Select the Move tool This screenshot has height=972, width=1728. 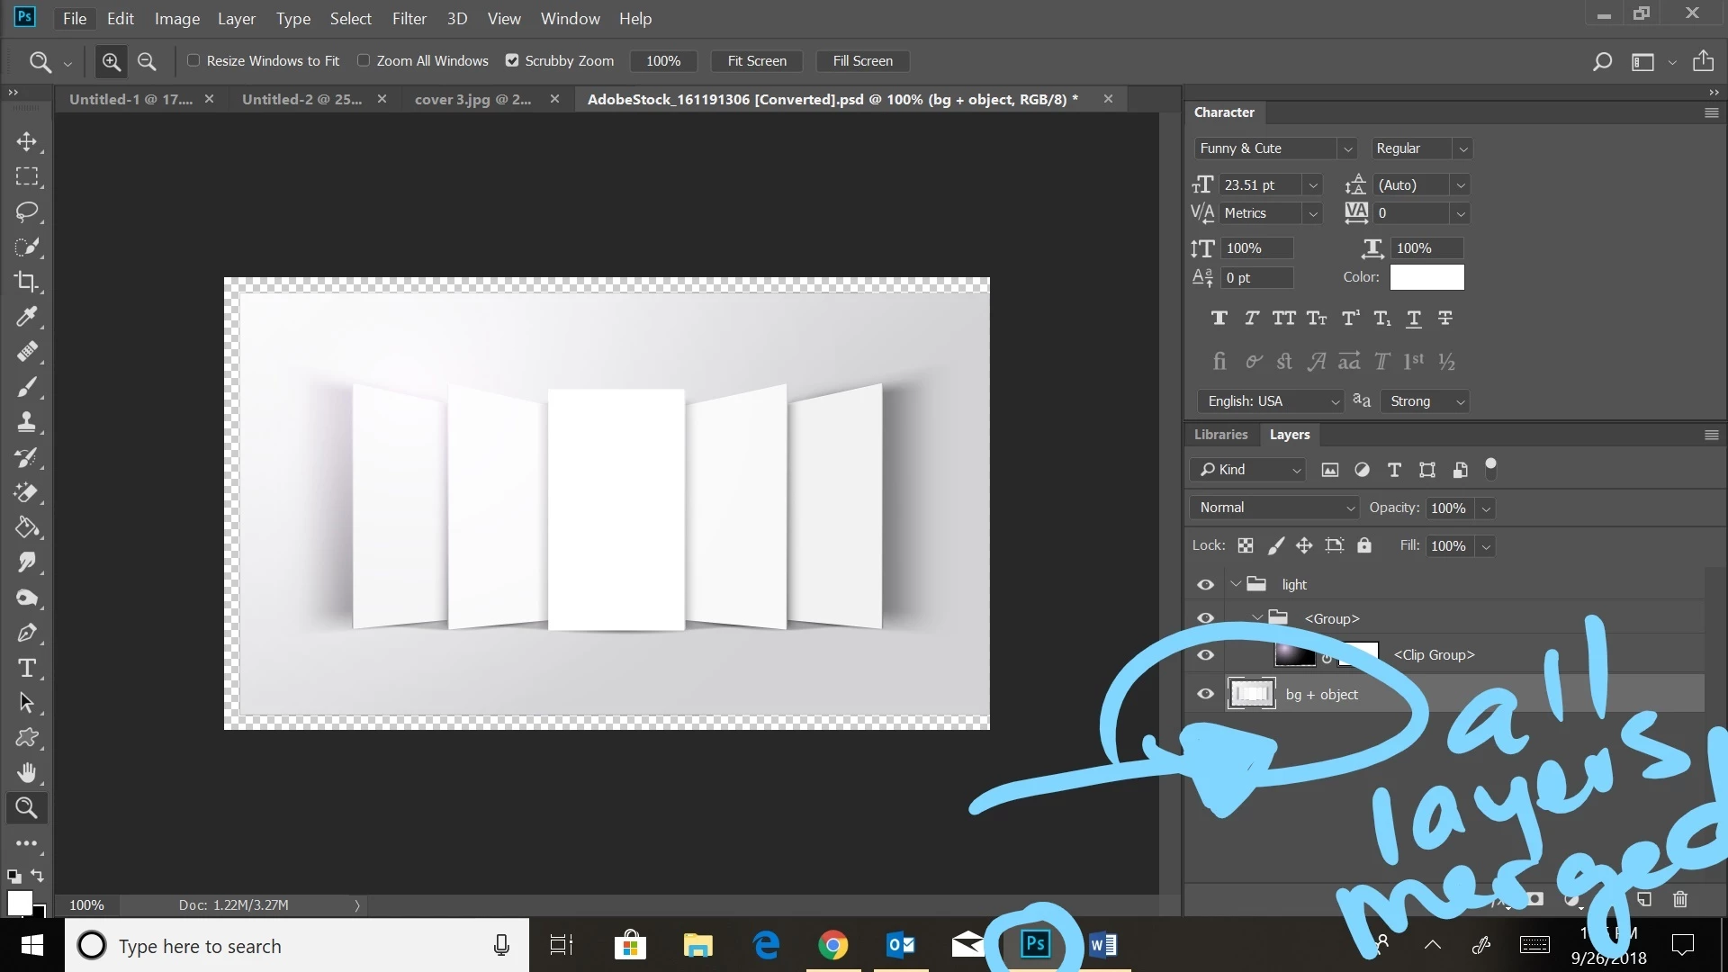point(26,142)
